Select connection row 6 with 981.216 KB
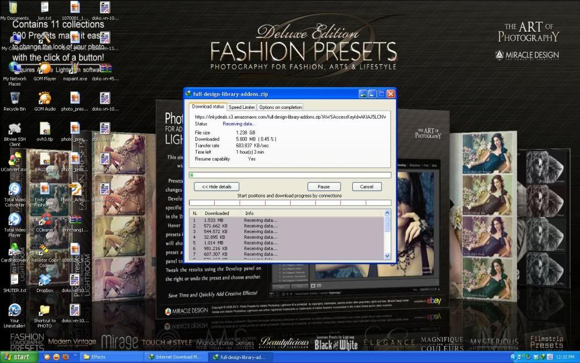 (287, 248)
